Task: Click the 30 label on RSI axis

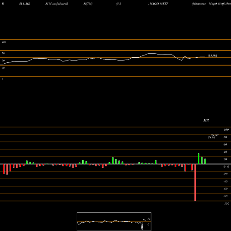Action: coord(3,68)
